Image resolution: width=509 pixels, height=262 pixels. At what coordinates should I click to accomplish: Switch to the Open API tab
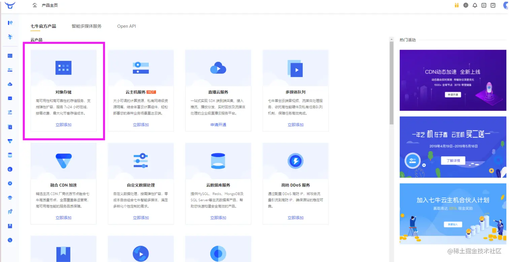pyautogui.click(x=127, y=26)
